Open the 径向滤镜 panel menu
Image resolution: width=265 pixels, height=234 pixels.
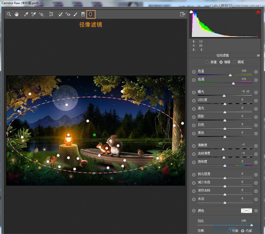(x=258, y=55)
